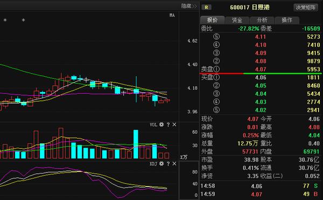Open the 决策矩阵 button
The width and height of the screenshot is (323, 200).
coord(306,8)
